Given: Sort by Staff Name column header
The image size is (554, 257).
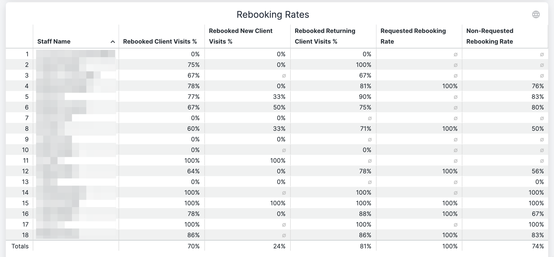Looking at the screenshot, I should coord(54,42).
